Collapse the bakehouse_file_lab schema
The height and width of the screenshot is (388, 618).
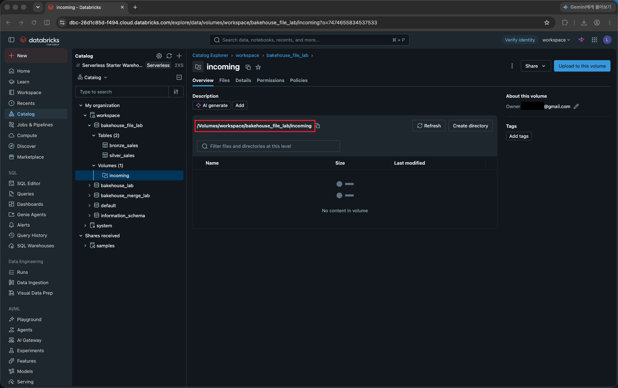pos(89,125)
